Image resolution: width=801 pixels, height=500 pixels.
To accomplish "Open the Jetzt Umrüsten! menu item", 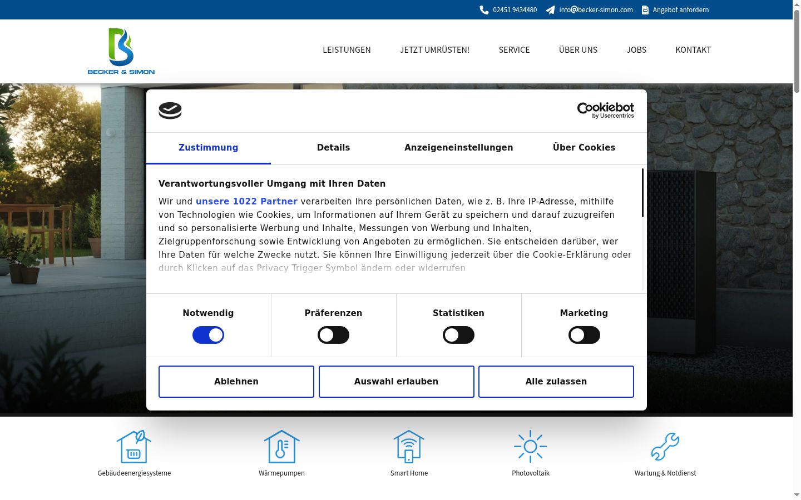I will pos(434,50).
